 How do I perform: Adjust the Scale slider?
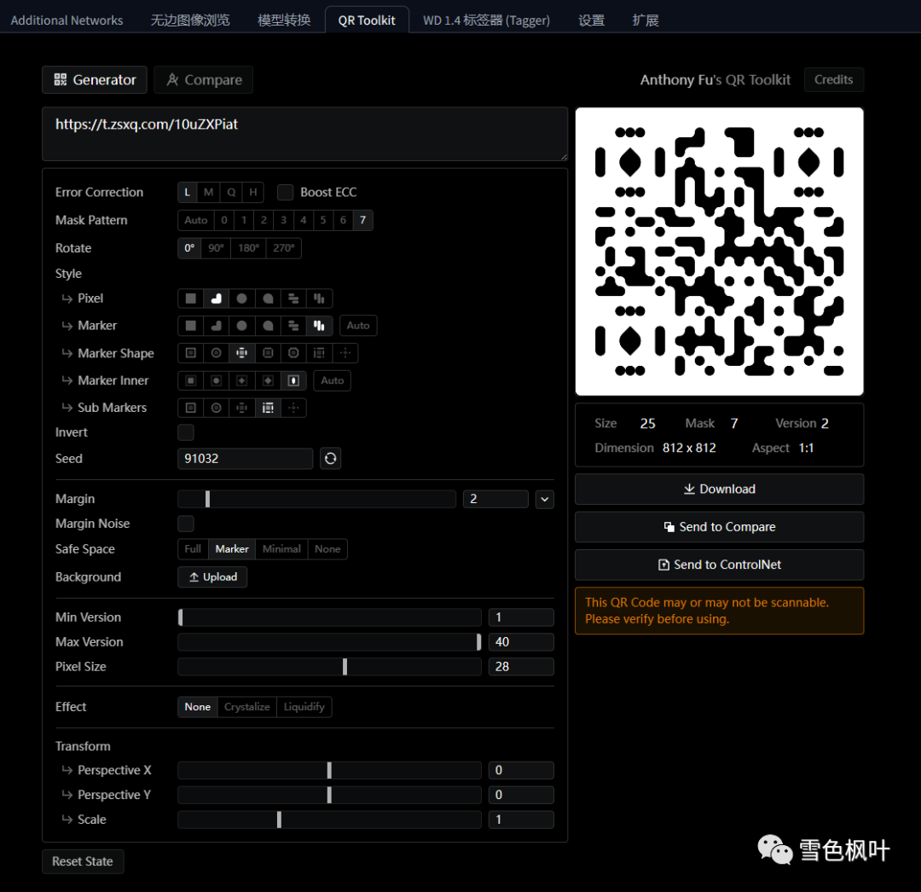tap(329, 820)
